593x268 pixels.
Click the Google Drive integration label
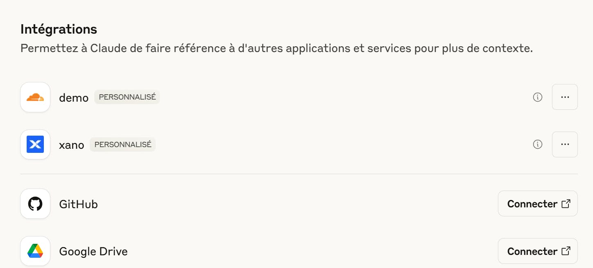[x=93, y=252]
